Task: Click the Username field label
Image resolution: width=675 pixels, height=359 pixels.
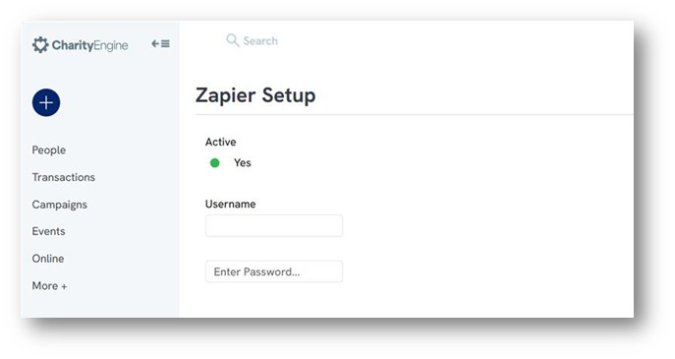Action: tap(230, 204)
